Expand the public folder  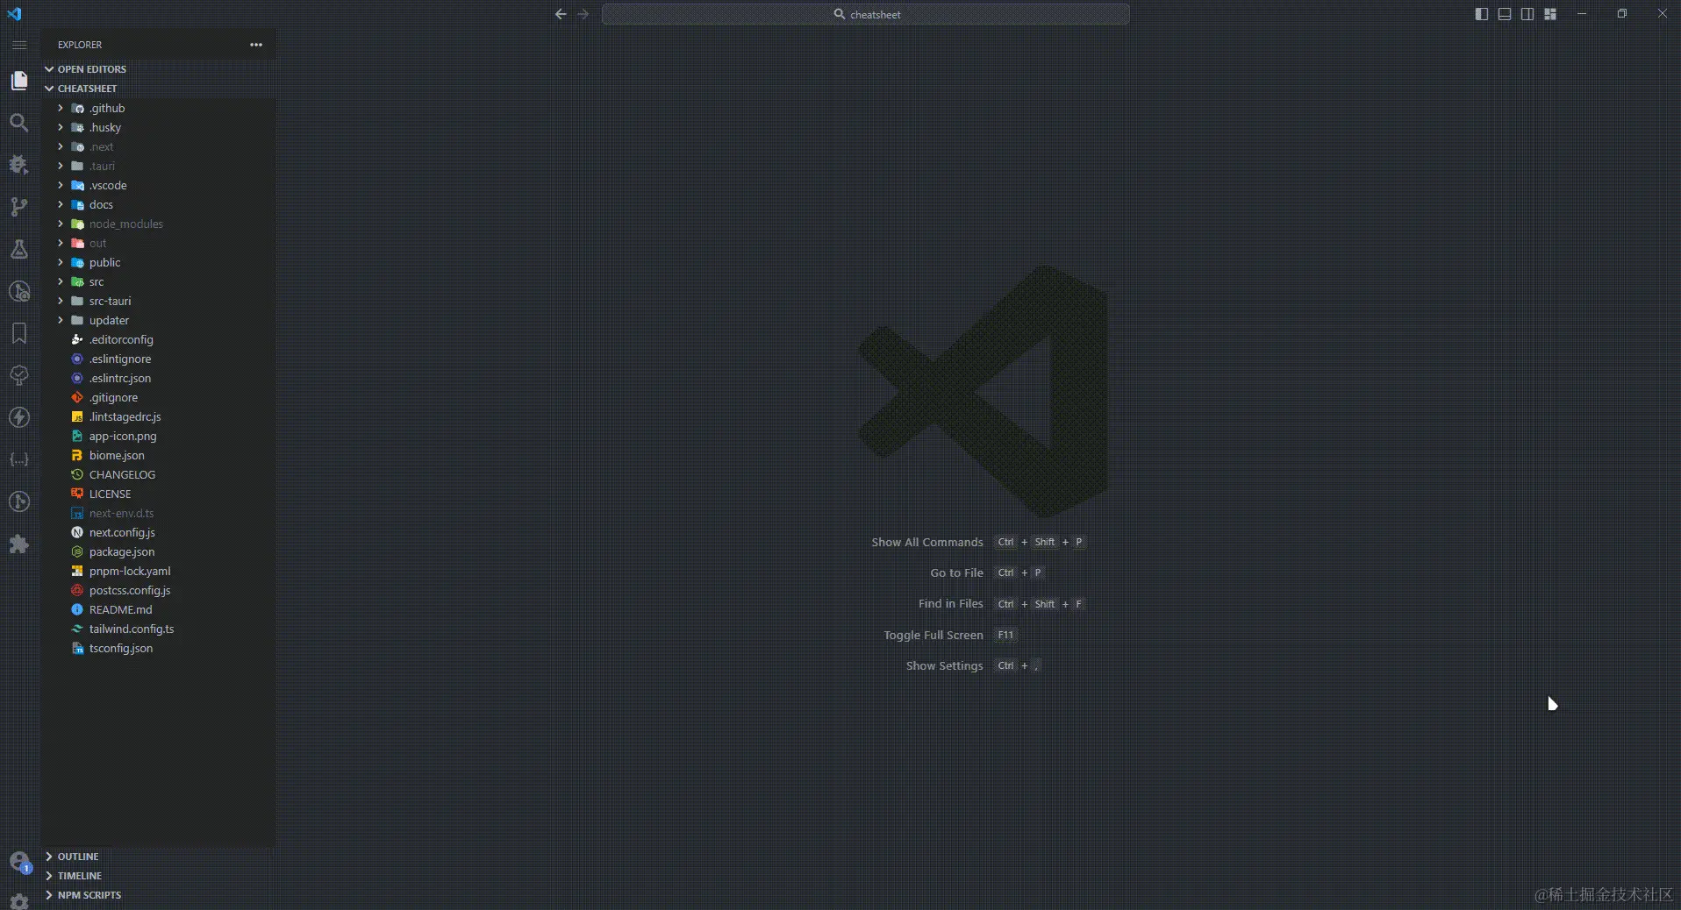tap(158, 262)
